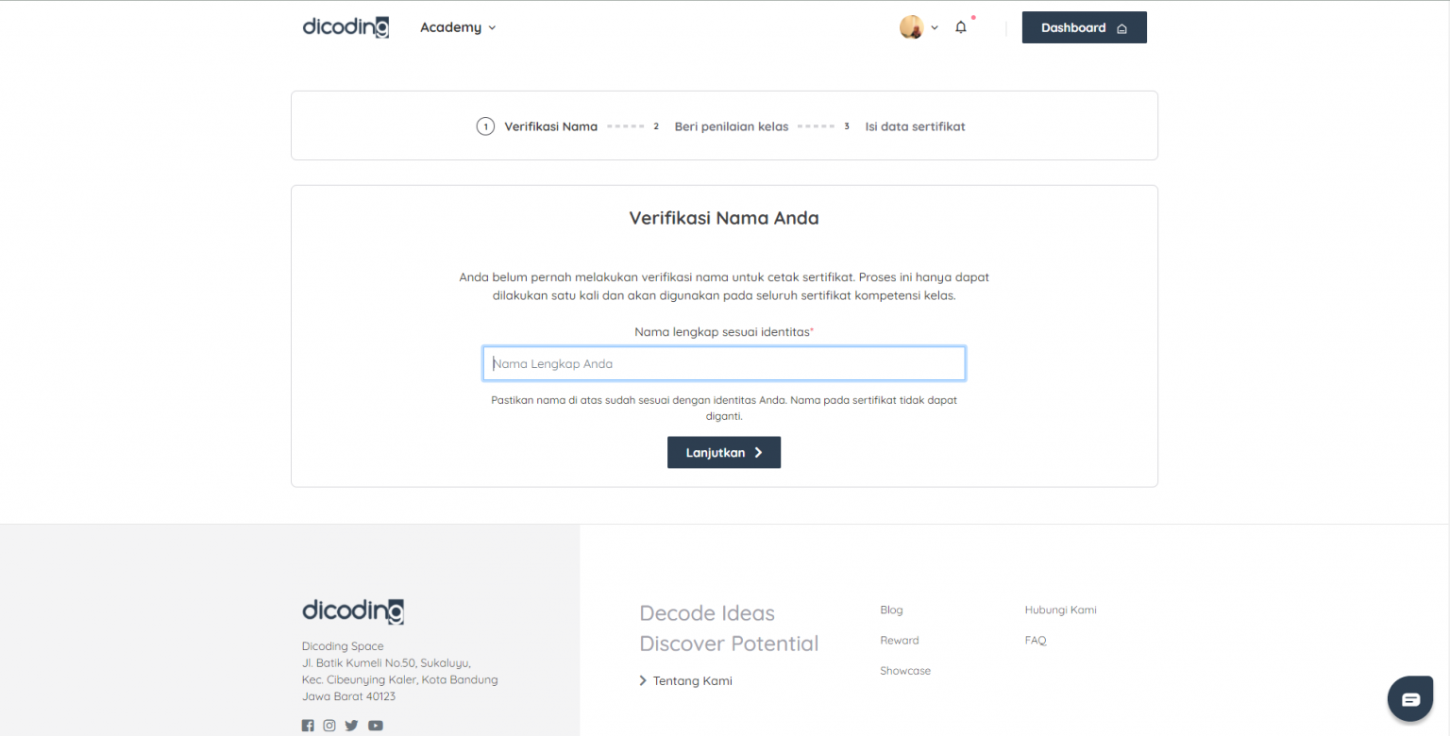Viewport: 1450px width, 736px height.
Task: Focus the Nama Lengkap Anda field
Action: (724, 364)
